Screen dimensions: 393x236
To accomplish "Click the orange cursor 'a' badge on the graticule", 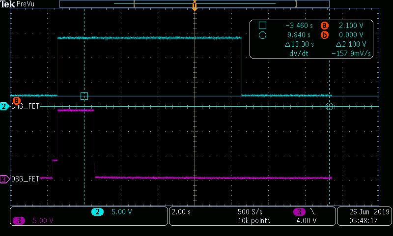I will coord(17,101).
